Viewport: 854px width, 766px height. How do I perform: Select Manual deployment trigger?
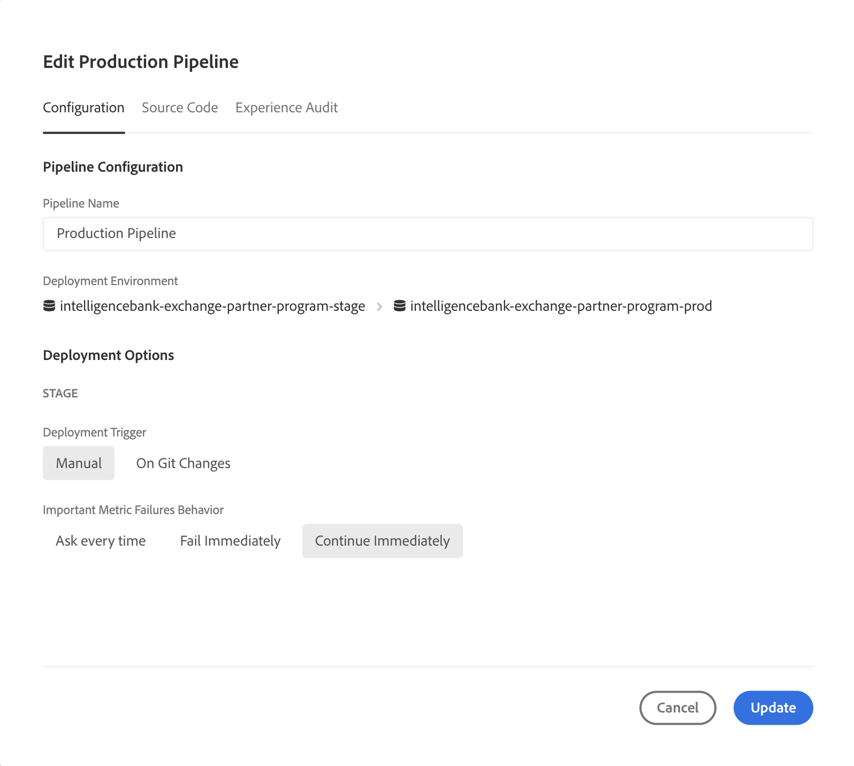tap(79, 463)
